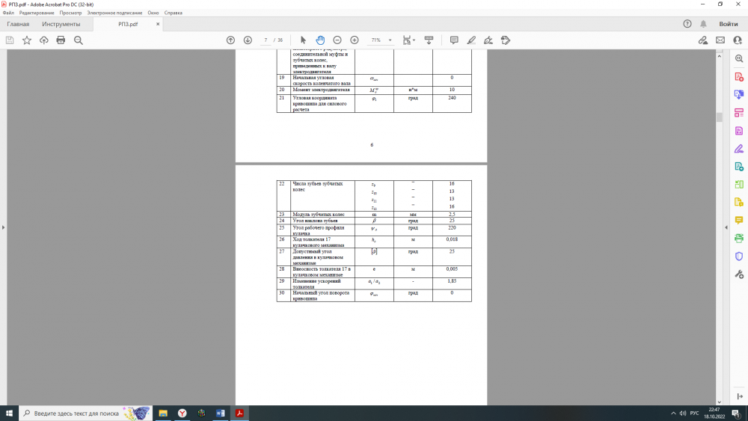Open the Окно menu
Screen dimensions: 748x421
(153, 13)
